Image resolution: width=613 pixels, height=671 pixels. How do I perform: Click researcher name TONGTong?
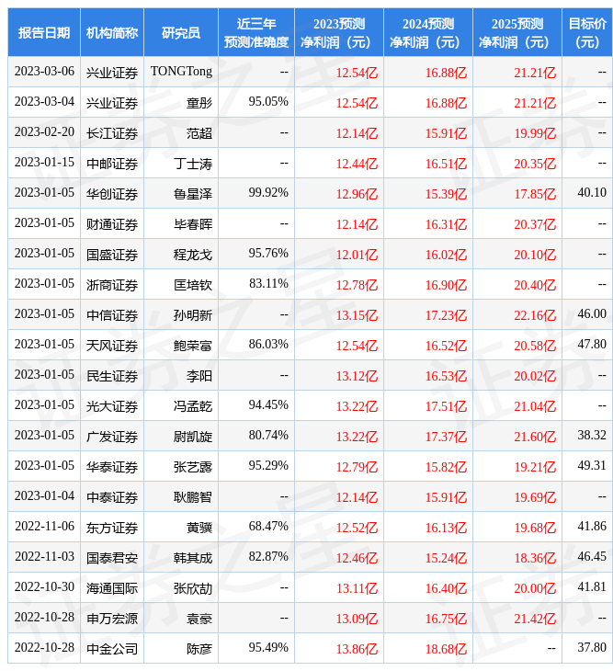tap(181, 72)
